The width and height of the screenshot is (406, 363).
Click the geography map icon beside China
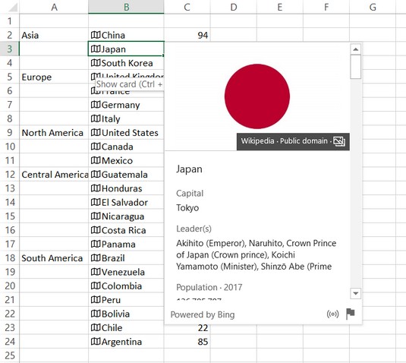[96, 35]
